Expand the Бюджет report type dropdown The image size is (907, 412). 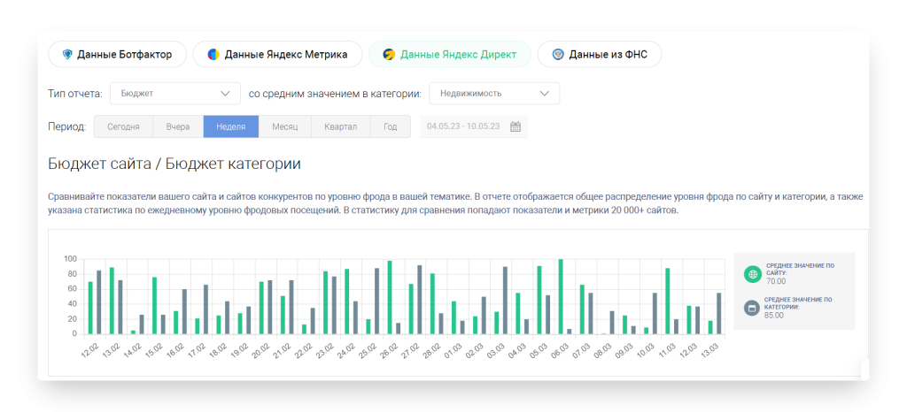point(174,93)
